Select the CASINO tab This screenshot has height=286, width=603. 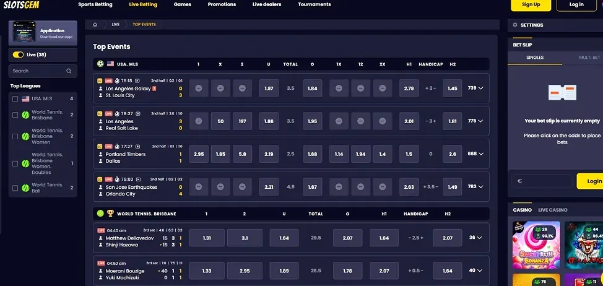click(x=523, y=210)
